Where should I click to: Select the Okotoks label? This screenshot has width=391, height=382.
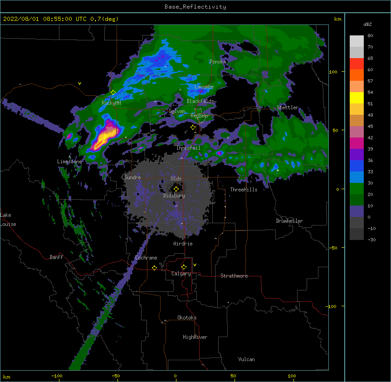pos(187,318)
